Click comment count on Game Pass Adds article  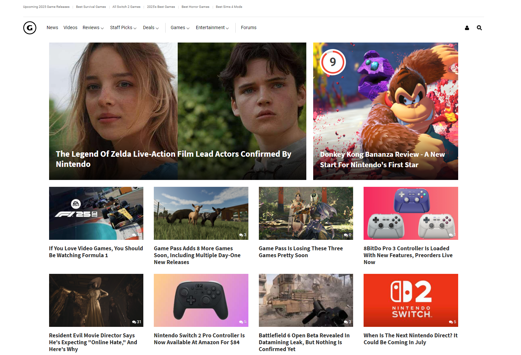point(243,235)
